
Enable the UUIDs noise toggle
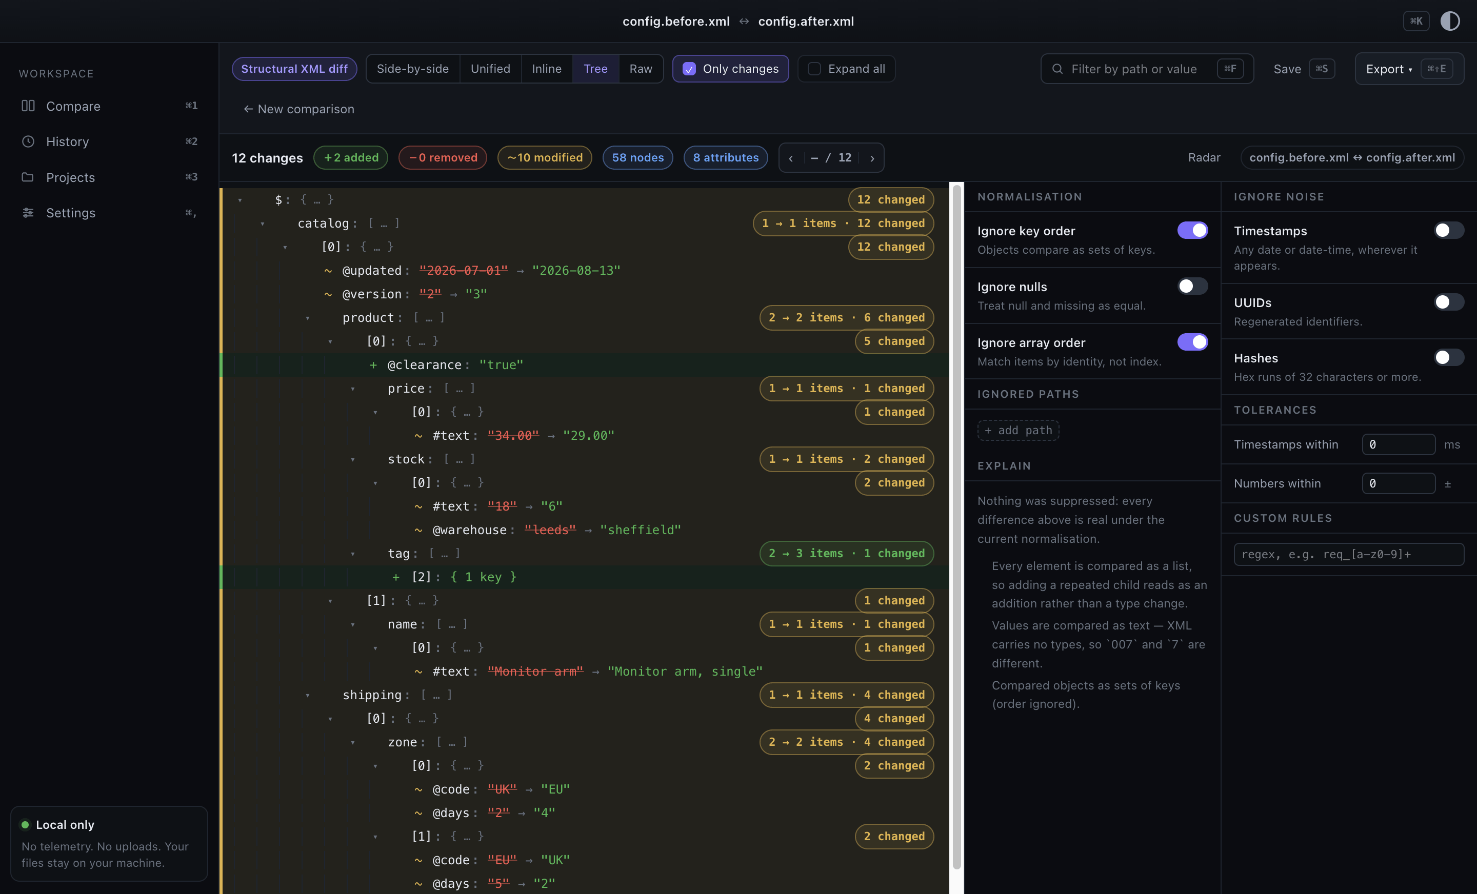point(1449,302)
